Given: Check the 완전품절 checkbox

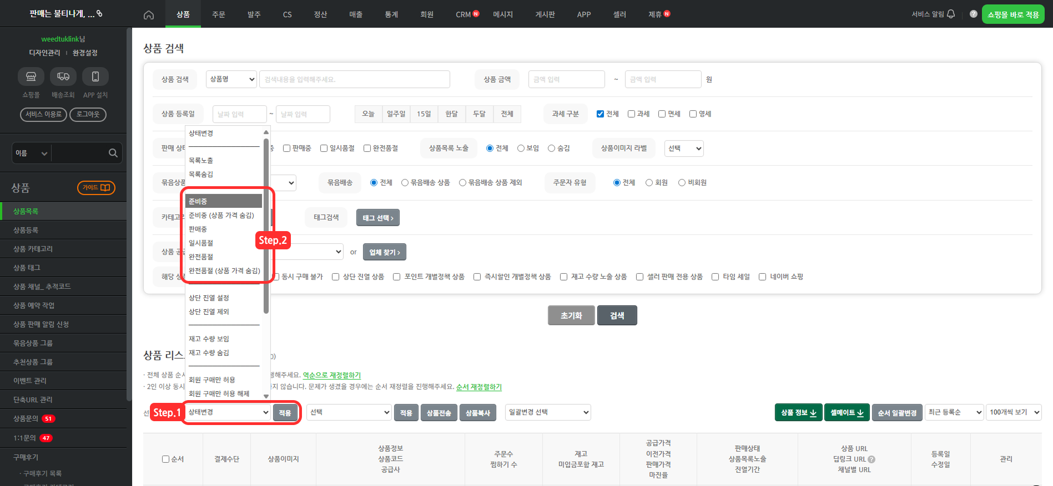Looking at the screenshot, I should coord(367,149).
